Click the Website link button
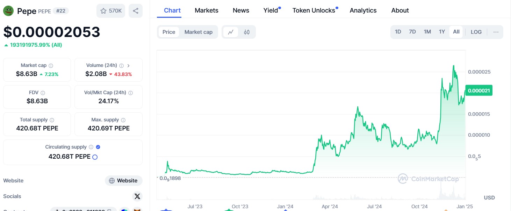 pyautogui.click(x=124, y=181)
